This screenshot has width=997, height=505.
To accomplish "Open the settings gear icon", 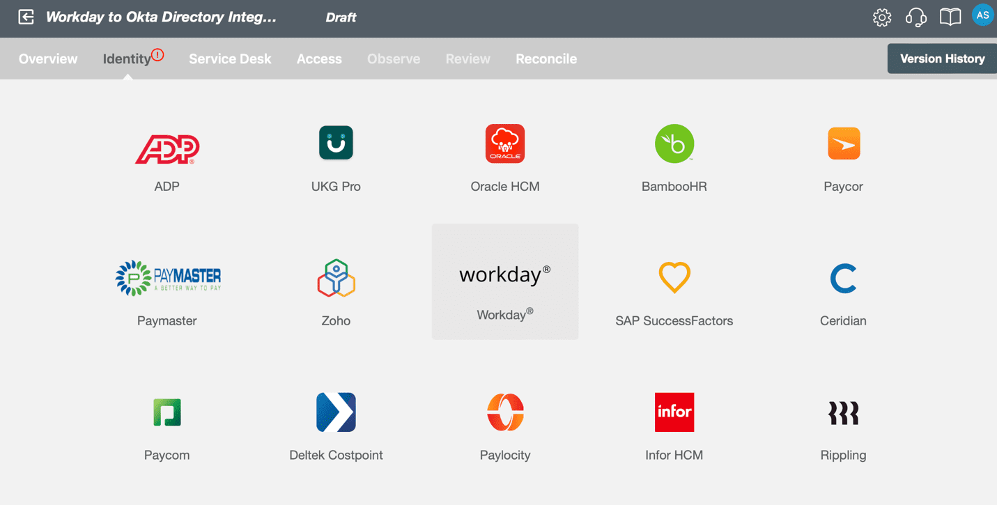I will [x=882, y=17].
